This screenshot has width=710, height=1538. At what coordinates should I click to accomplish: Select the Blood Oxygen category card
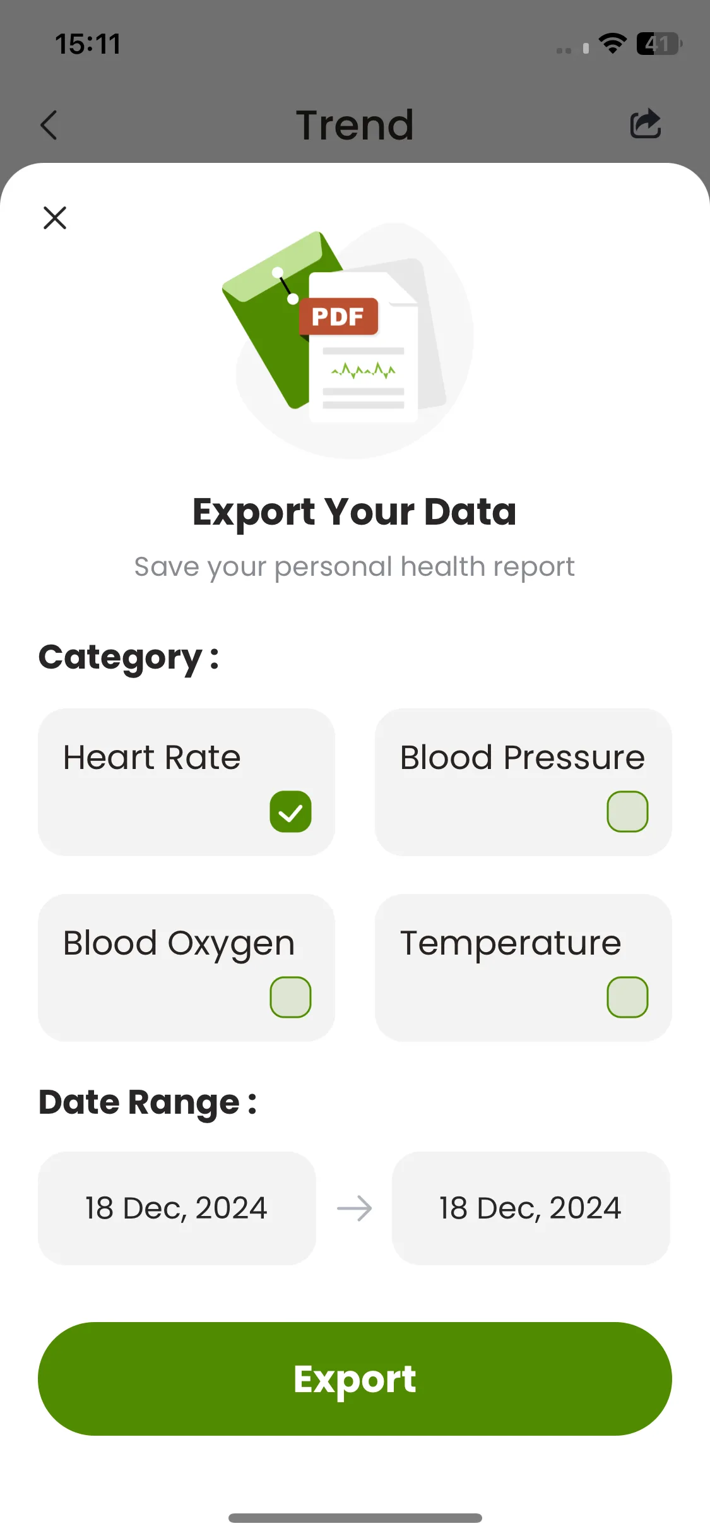click(186, 968)
